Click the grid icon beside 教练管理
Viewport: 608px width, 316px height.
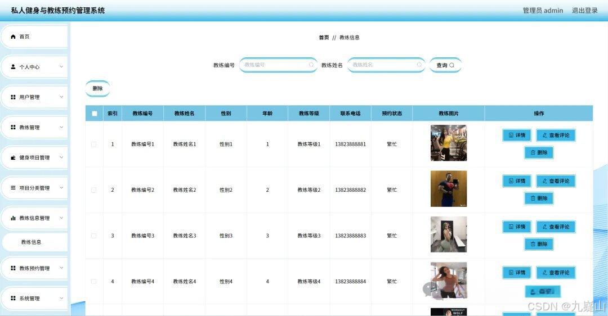pos(13,127)
